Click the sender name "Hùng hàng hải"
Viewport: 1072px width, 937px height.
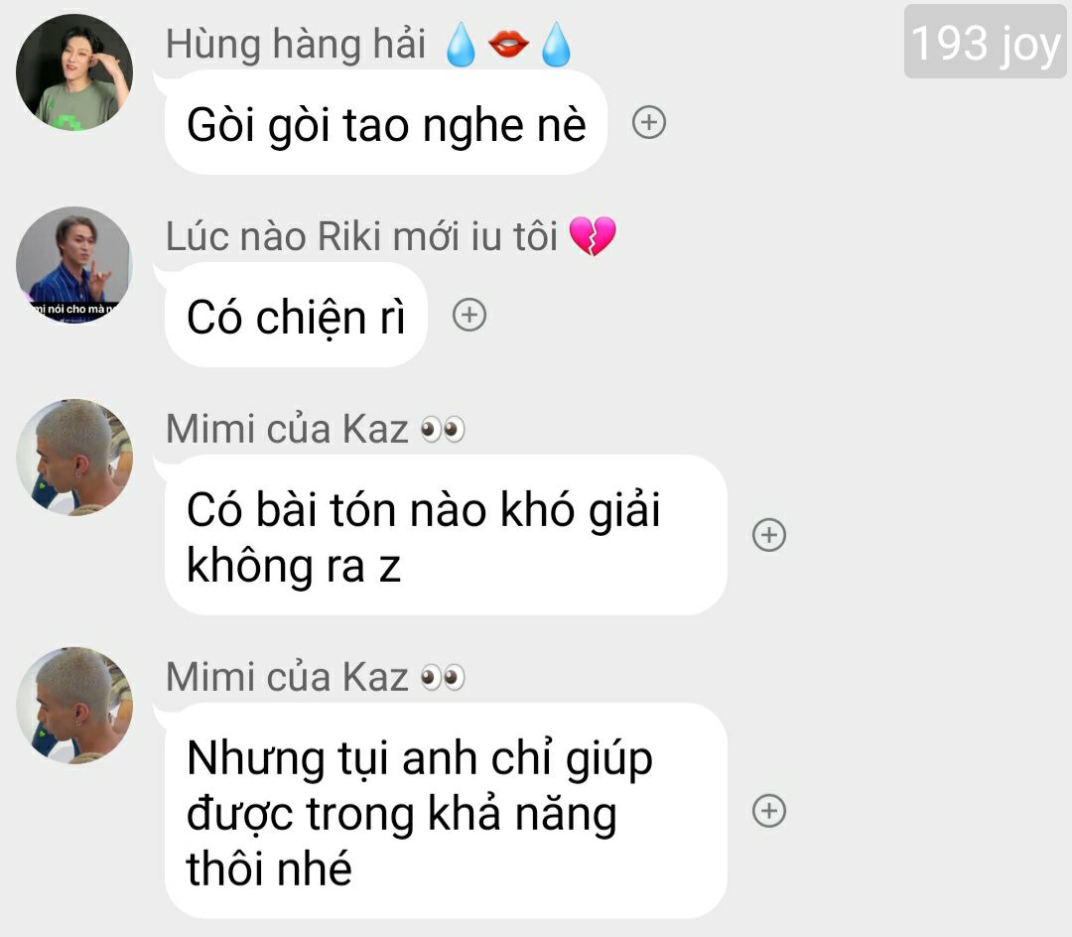[x=296, y=44]
